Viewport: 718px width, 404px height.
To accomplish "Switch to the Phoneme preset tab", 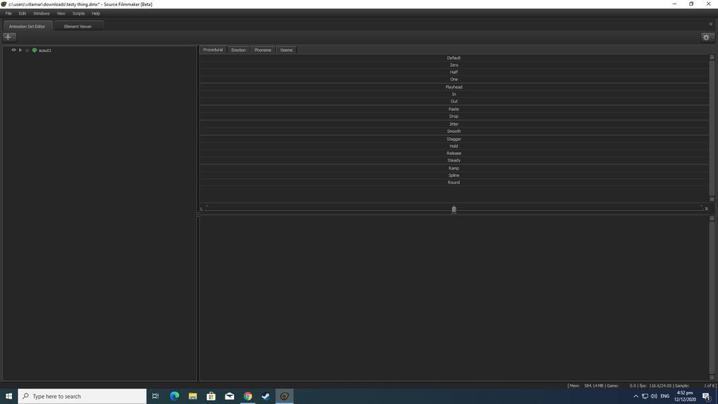I will (262, 49).
